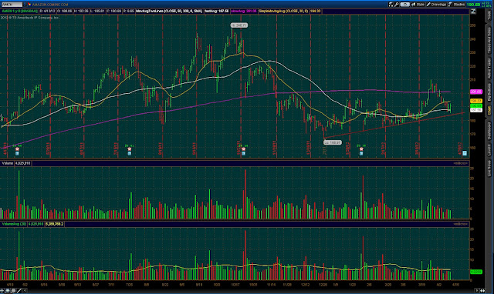This screenshot has height=294, width=494.
Task: Open the time frame D selector
Action: coord(404,5)
